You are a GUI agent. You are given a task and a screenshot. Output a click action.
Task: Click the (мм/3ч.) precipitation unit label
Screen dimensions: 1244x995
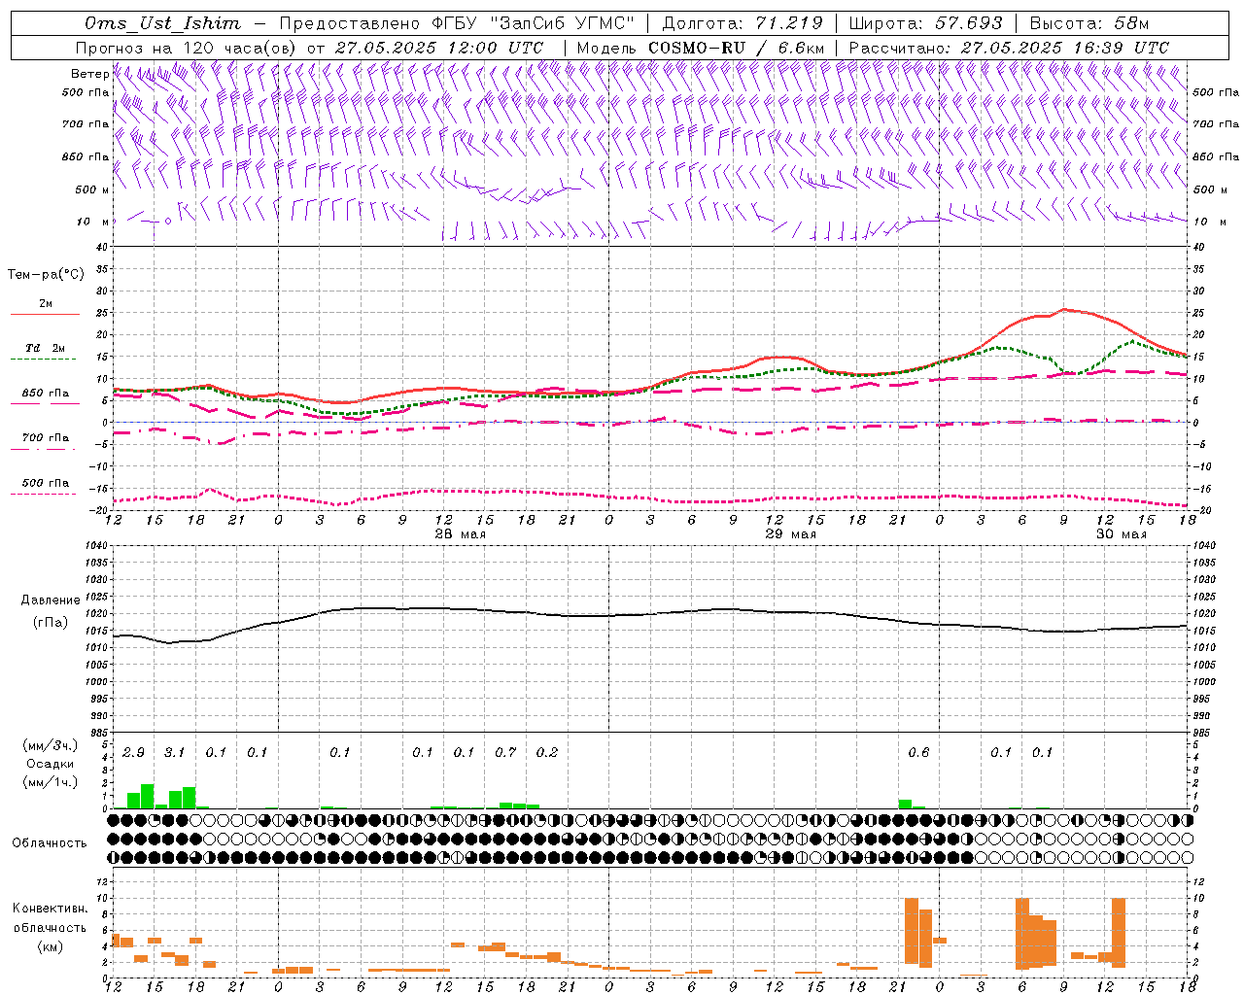(51, 745)
